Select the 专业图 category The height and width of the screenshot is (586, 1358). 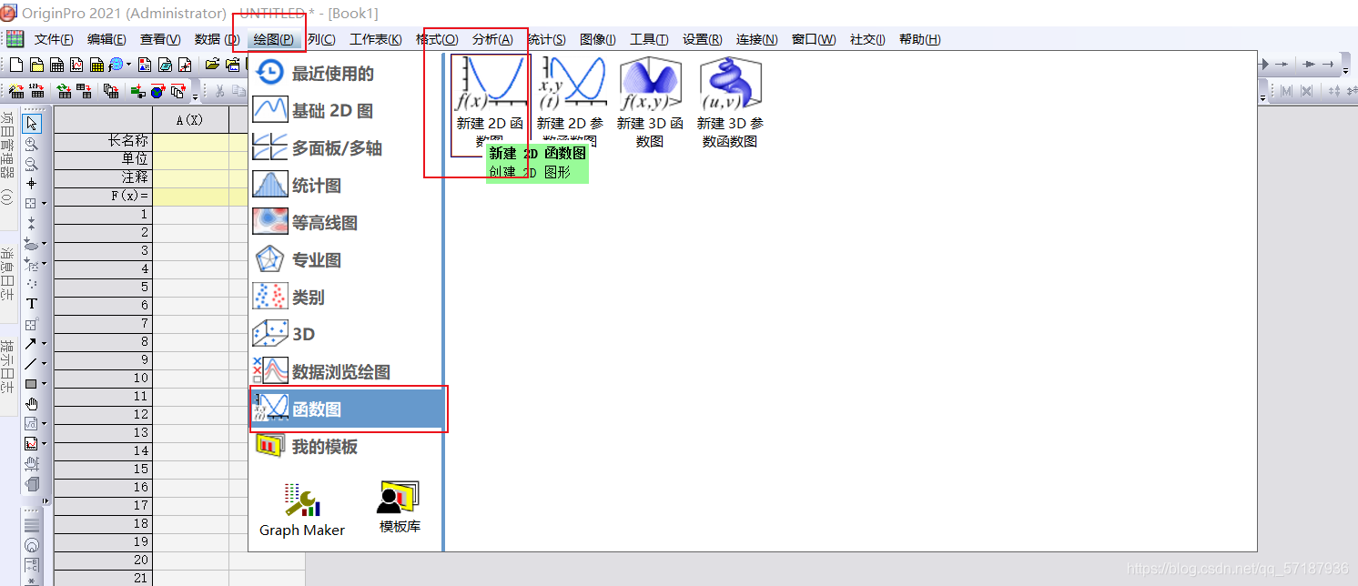click(x=347, y=260)
